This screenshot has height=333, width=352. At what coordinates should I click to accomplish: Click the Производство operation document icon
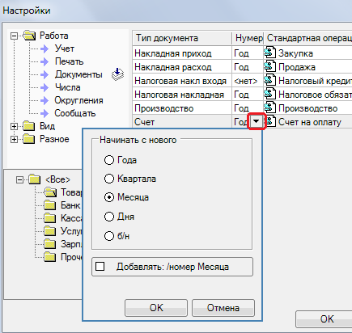[269, 107]
